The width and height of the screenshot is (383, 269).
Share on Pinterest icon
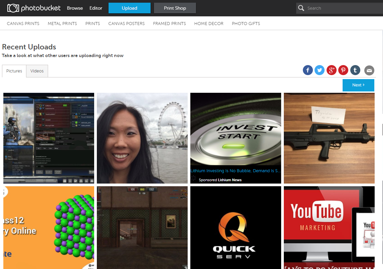(343, 70)
